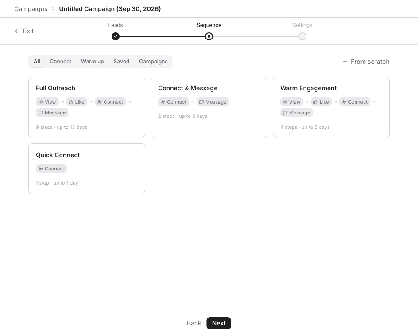
Task: Open the Campaigns breadcrumb link
Action: [x=31, y=9]
